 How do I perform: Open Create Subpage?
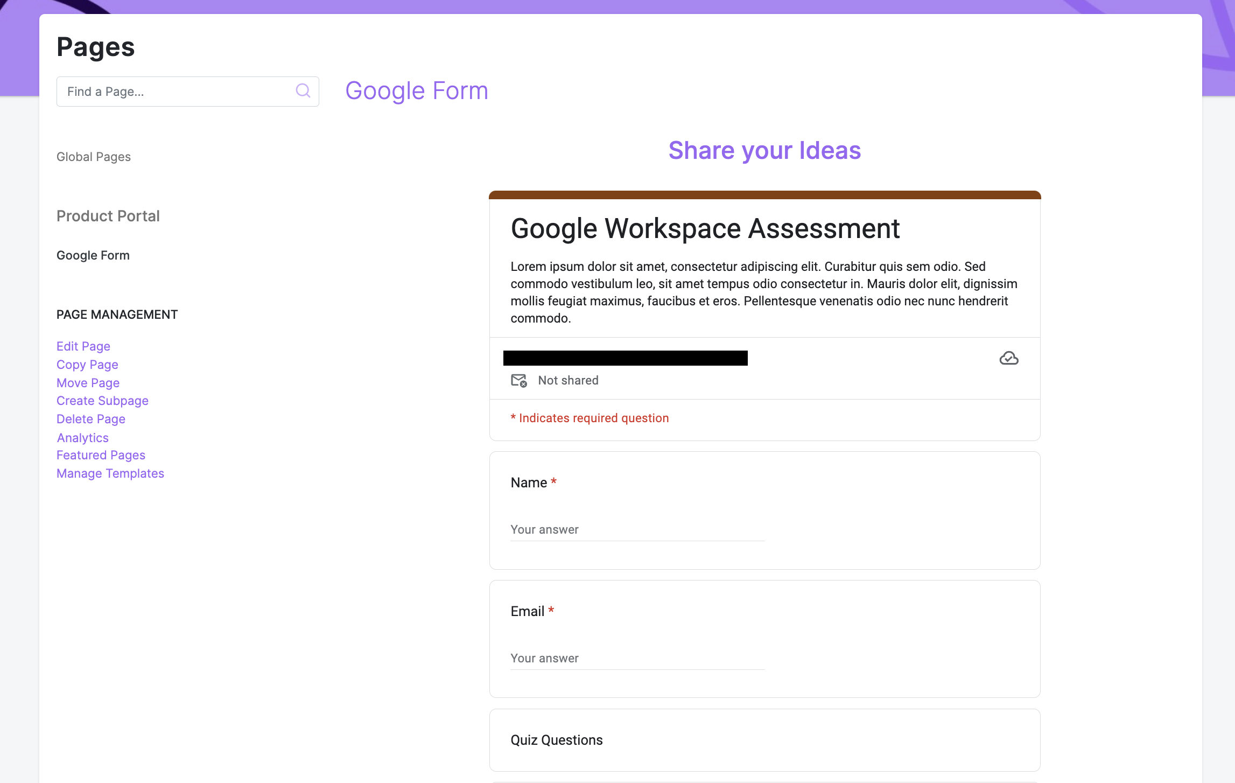click(x=102, y=401)
